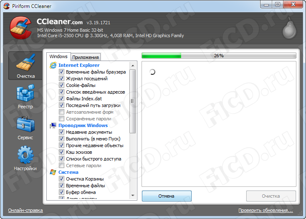Click the pear icon in header
Screen dimensions: 306x219
290,28
